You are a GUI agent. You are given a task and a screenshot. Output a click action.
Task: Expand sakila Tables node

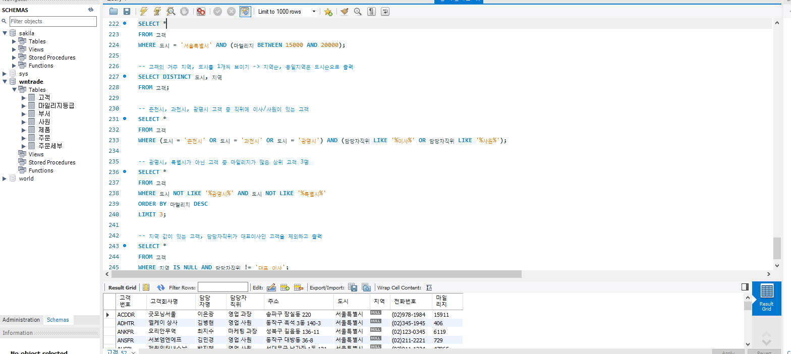pyautogui.click(x=14, y=41)
